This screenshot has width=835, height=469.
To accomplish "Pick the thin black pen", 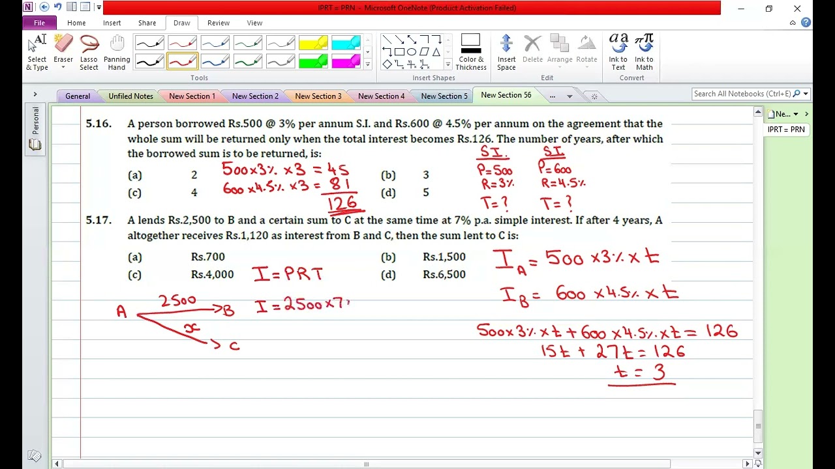I will (149, 43).
